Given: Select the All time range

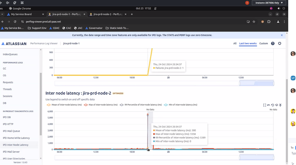Looking at the screenshot, I should point(235,43).
